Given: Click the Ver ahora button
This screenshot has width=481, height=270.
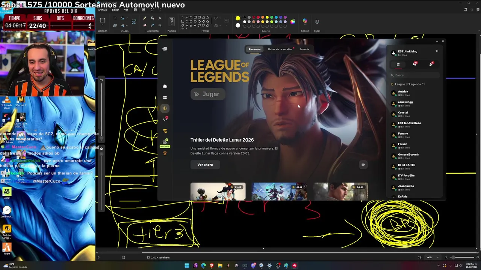Looking at the screenshot, I should (205, 165).
